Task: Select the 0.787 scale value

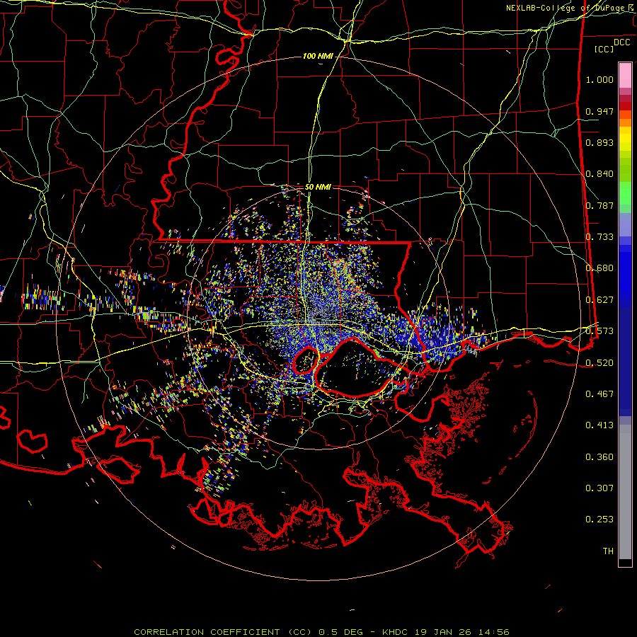Action: coord(599,205)
